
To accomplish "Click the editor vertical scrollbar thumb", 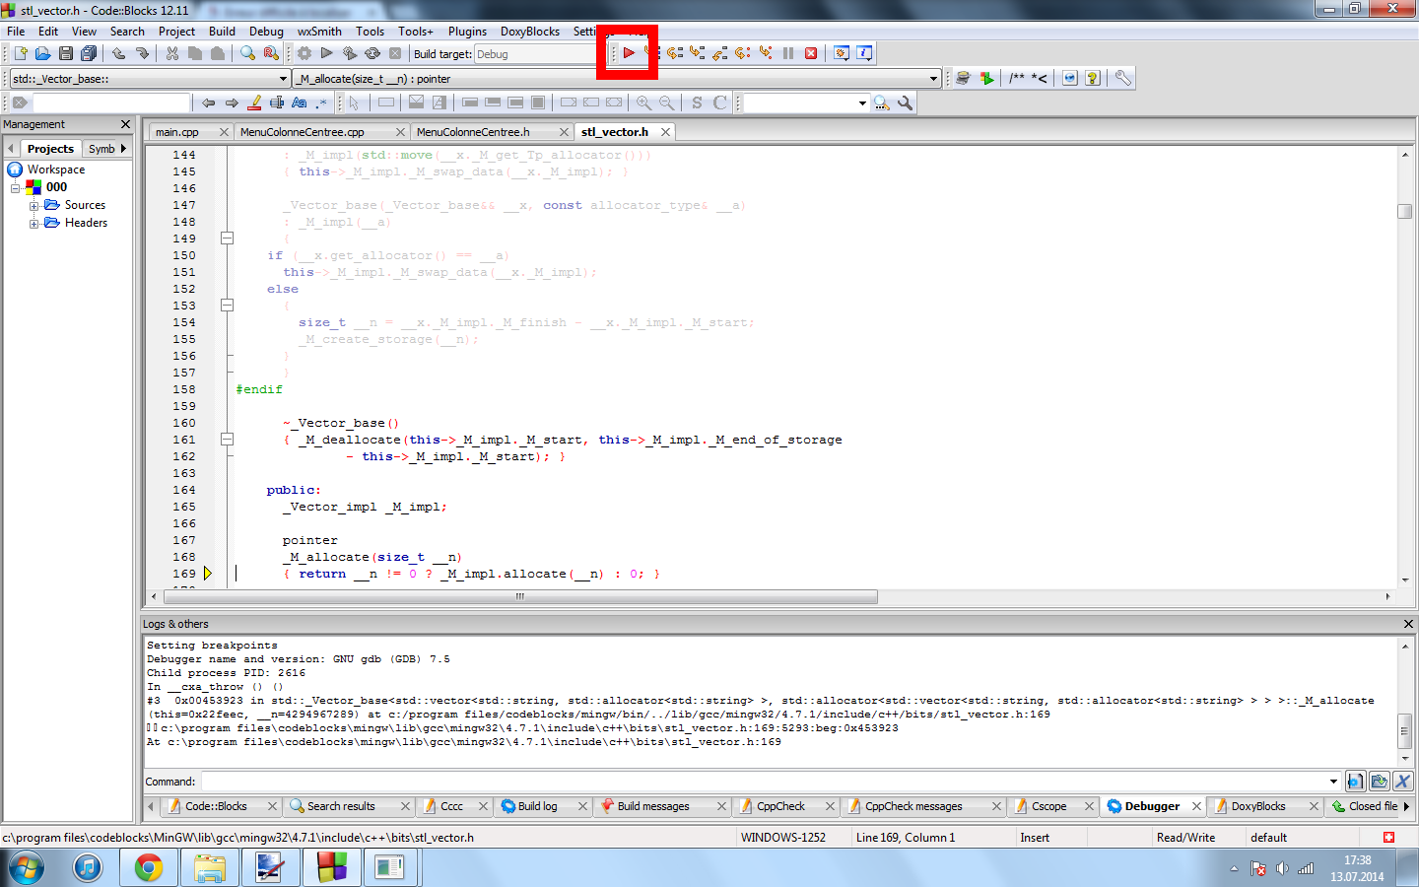I will point(1404,211).
